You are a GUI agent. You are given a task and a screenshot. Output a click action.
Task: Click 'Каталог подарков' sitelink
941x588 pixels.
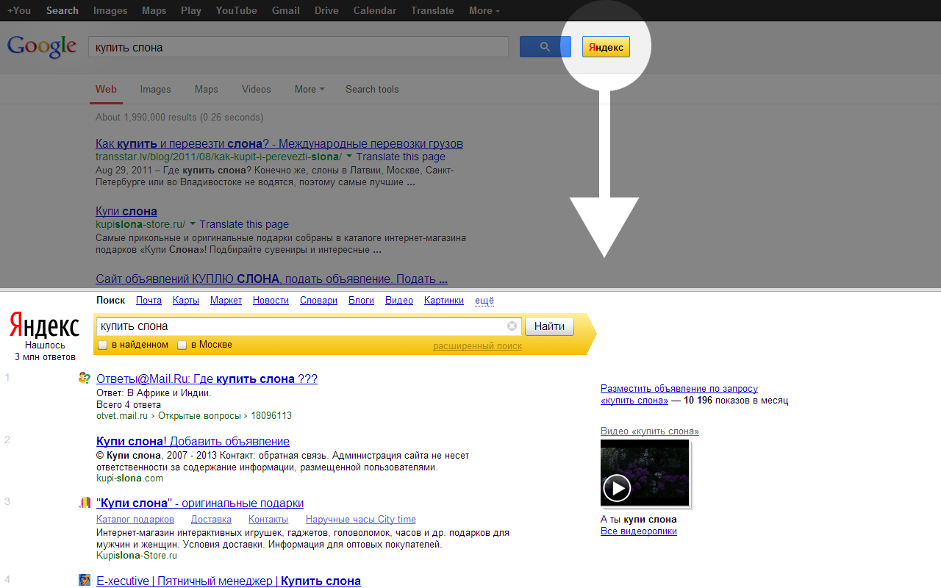pos(135,519)
